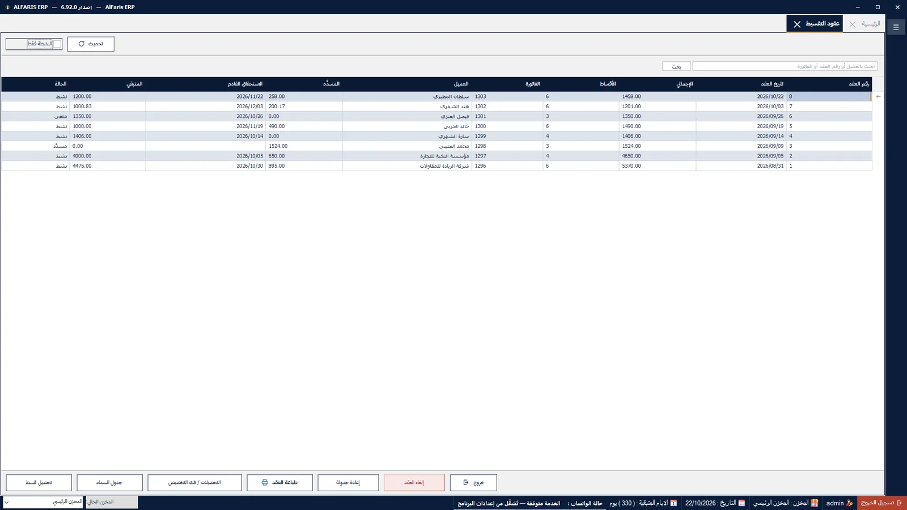Click the warehouse icon in status bar

pos(814,503)
